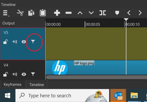This screenshot has height=102, width=147.
Task: Open filters for track V5
Action: [33, 42]
